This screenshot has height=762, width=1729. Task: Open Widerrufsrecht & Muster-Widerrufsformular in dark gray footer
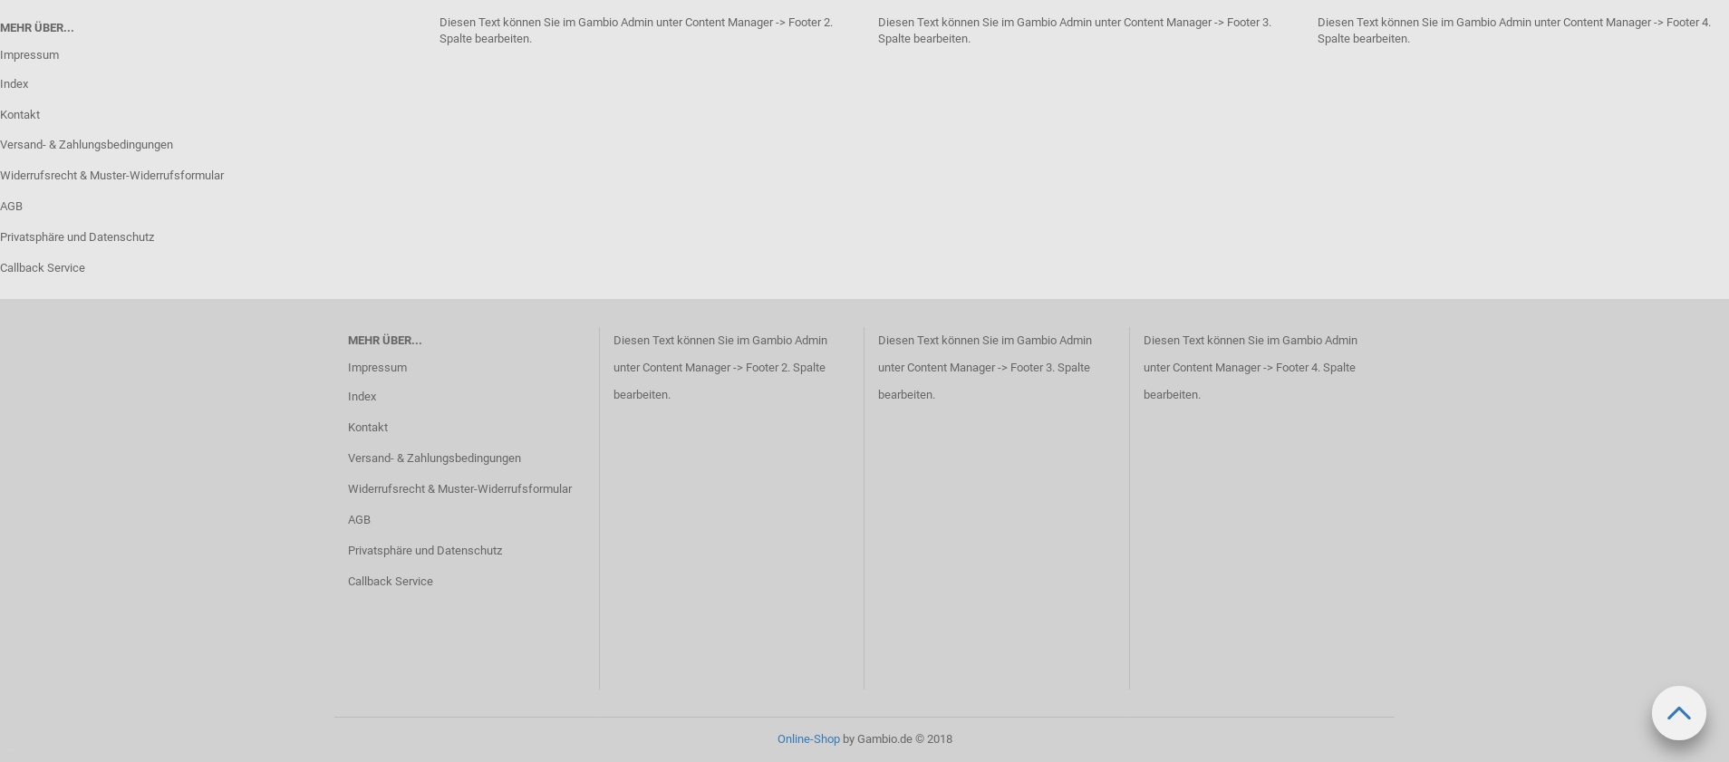tap(459, 488)
